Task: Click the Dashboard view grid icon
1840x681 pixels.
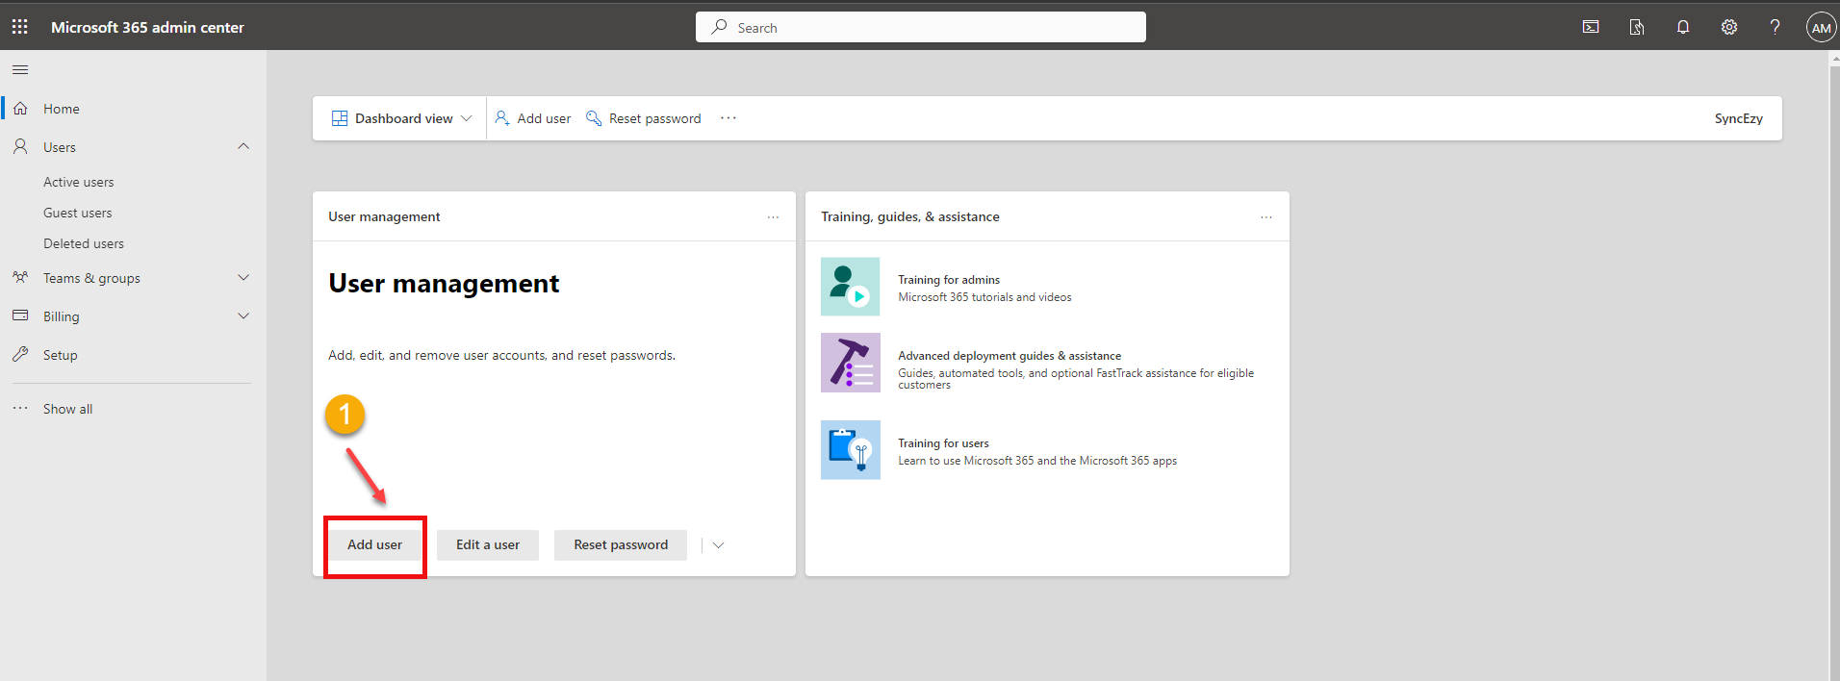Action: 340,118
